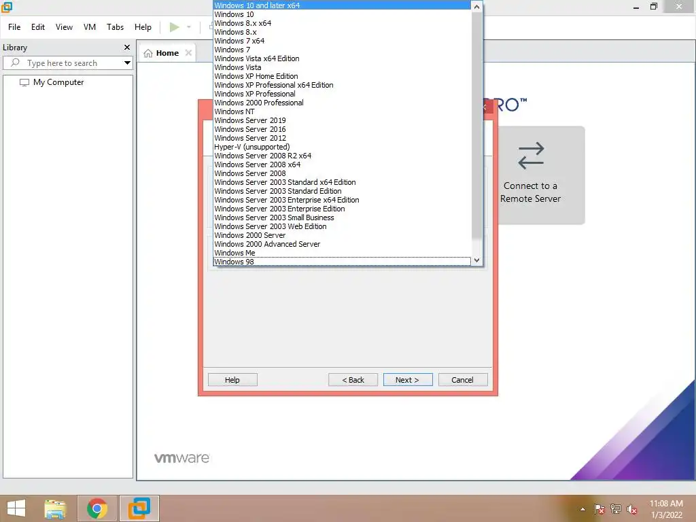Select Windows Server 2003 Small Business
Viewport: 696px width, 522px height.
pyautogui.click(x=342, y=218)
